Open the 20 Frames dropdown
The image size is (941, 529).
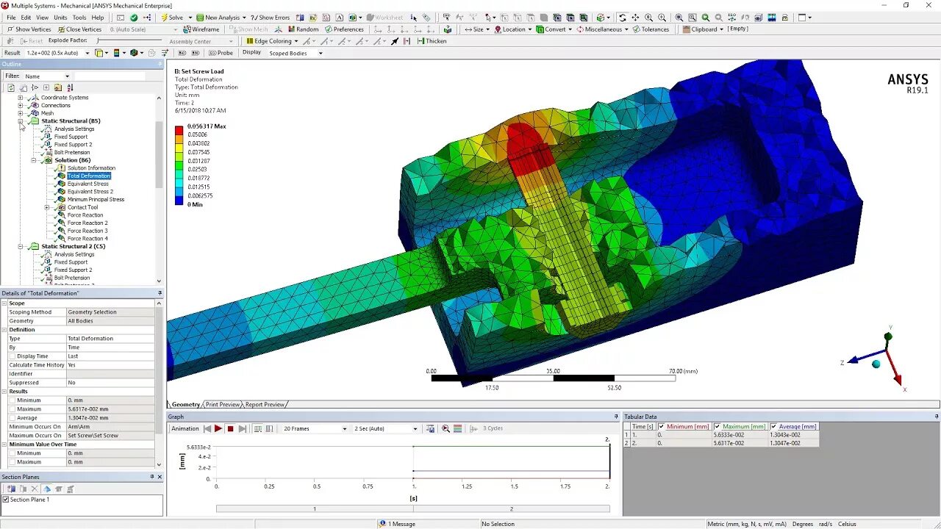[344, 428]
